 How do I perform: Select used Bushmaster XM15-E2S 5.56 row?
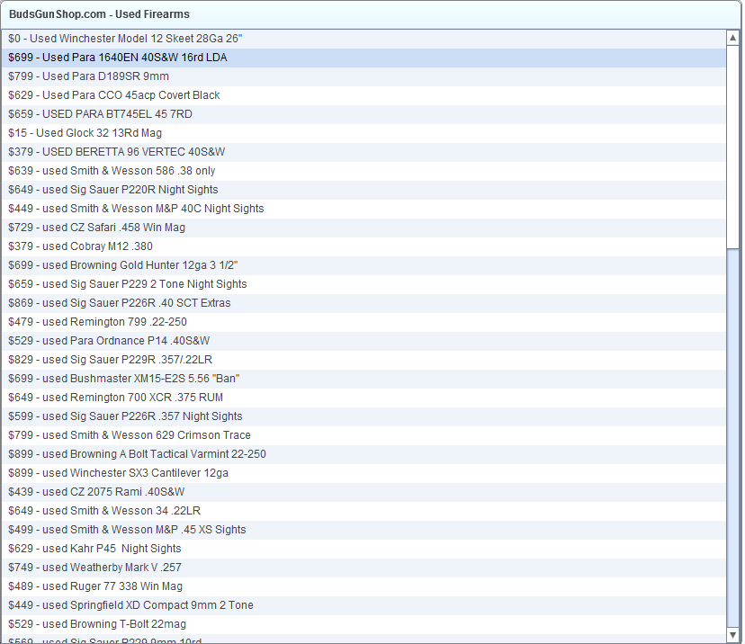(x=364, y=379)
